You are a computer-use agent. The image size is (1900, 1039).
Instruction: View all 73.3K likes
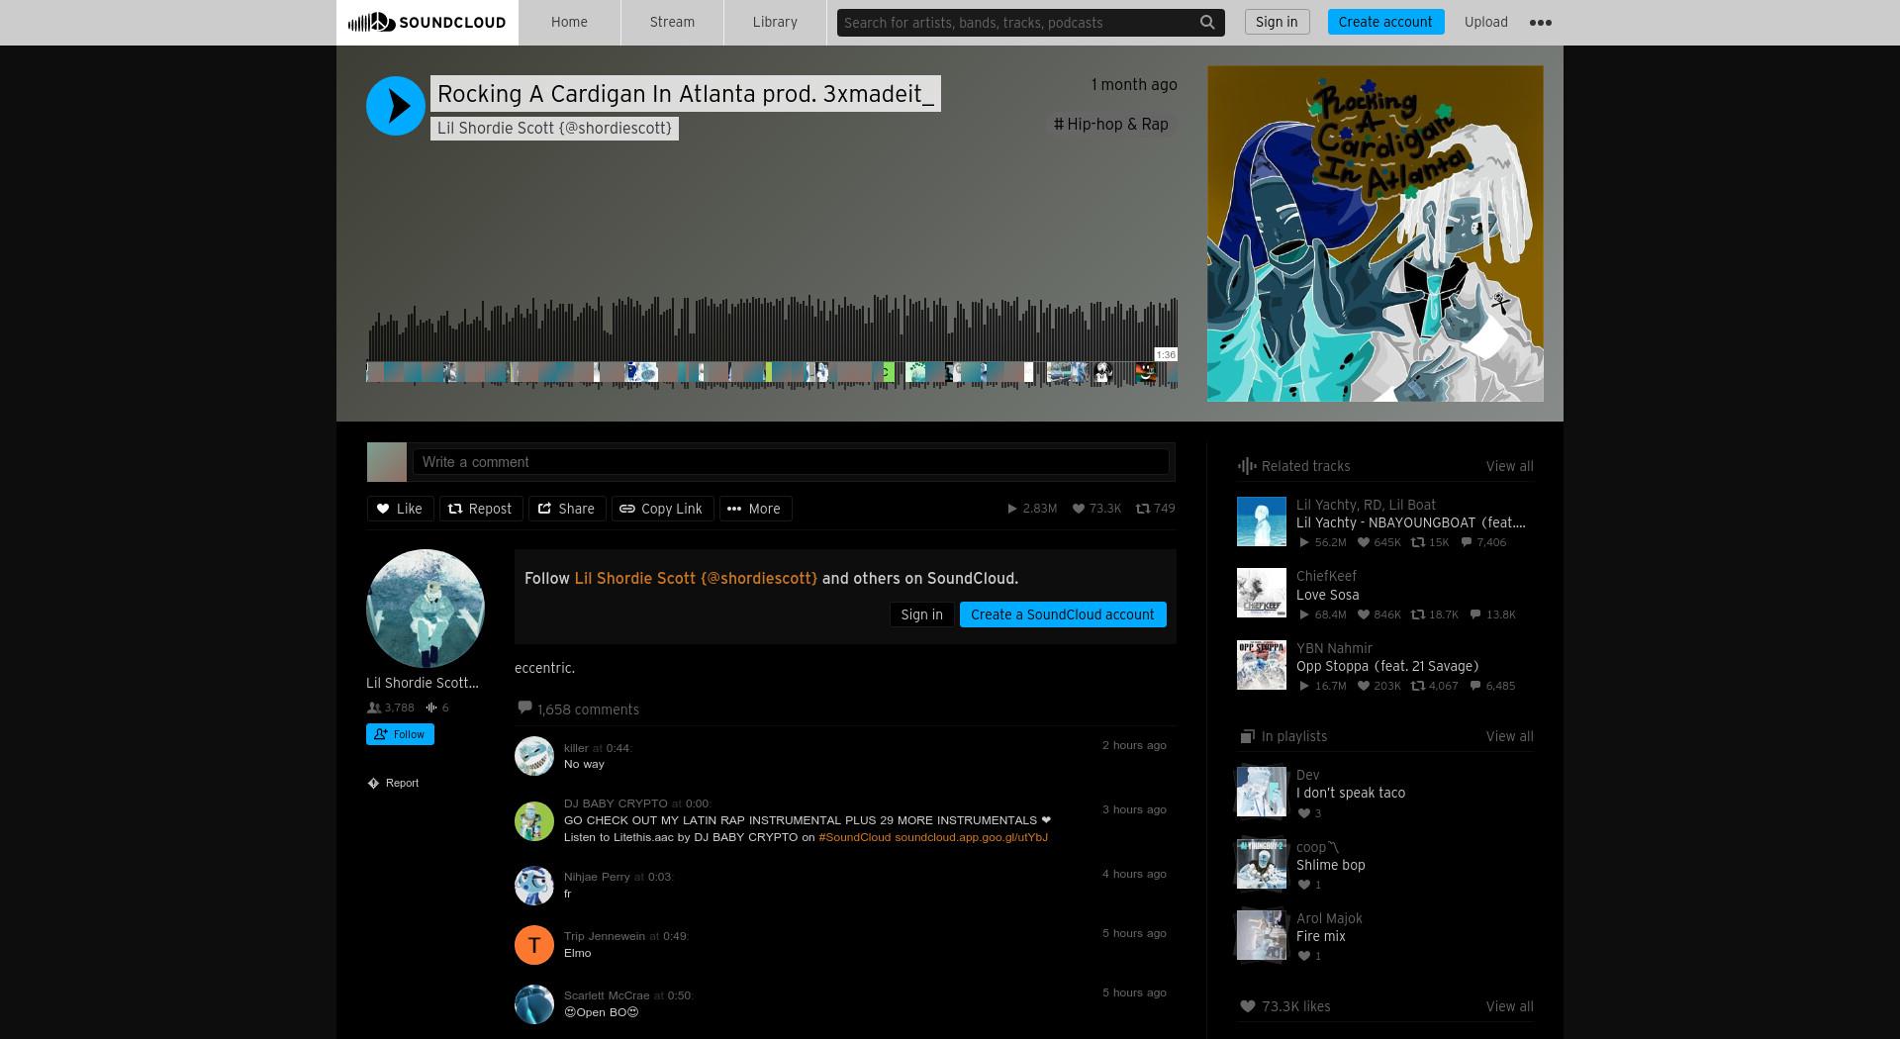(x=1509, y=1006)
